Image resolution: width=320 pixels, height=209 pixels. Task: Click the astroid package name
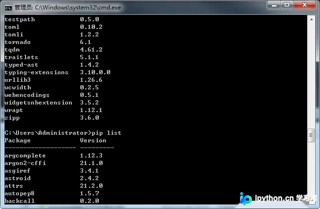pyautogui.click(x=17, y=178)
